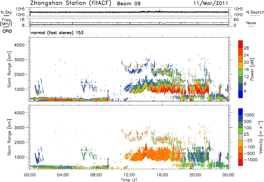Click the 'Nave' legend label

pos(251,23)
